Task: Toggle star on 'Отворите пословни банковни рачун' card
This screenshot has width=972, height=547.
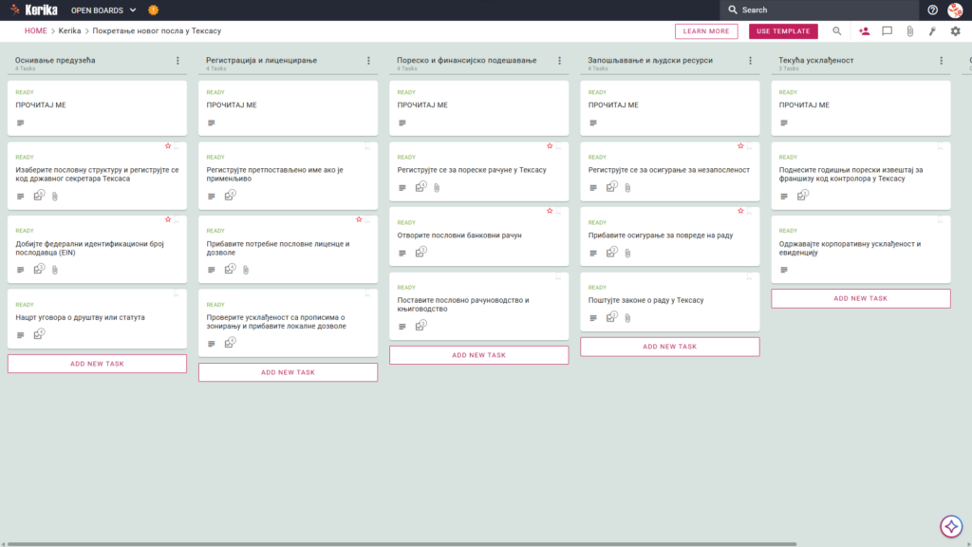Action: coord(550,211)
